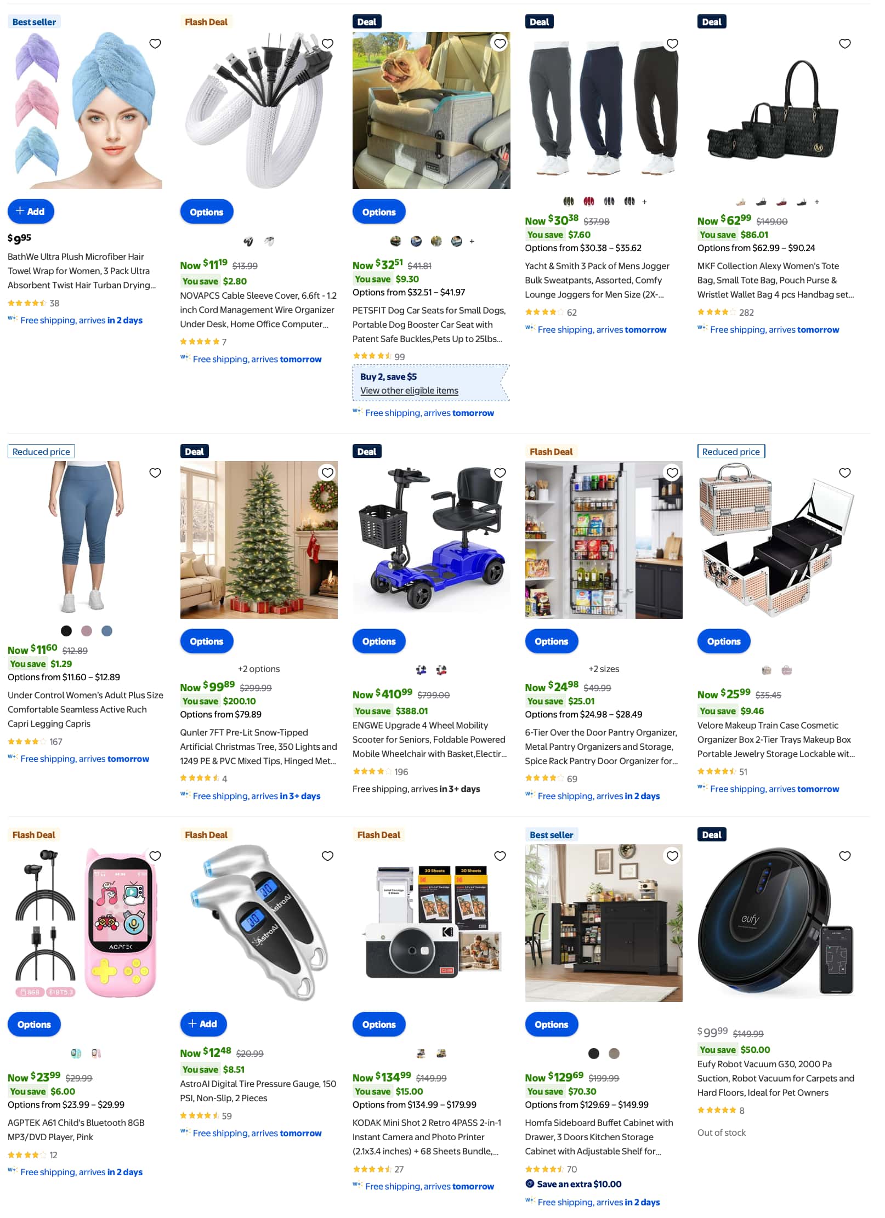Favorite the ENGWE mobility scooter

500,473
